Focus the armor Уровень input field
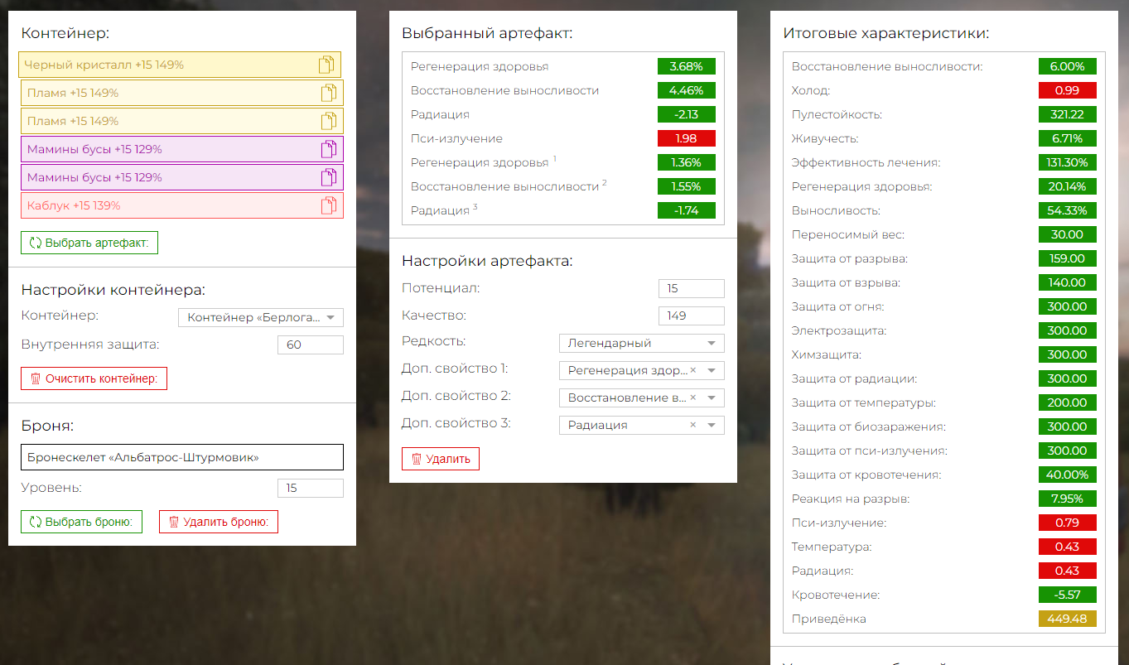 coord(311,488)
